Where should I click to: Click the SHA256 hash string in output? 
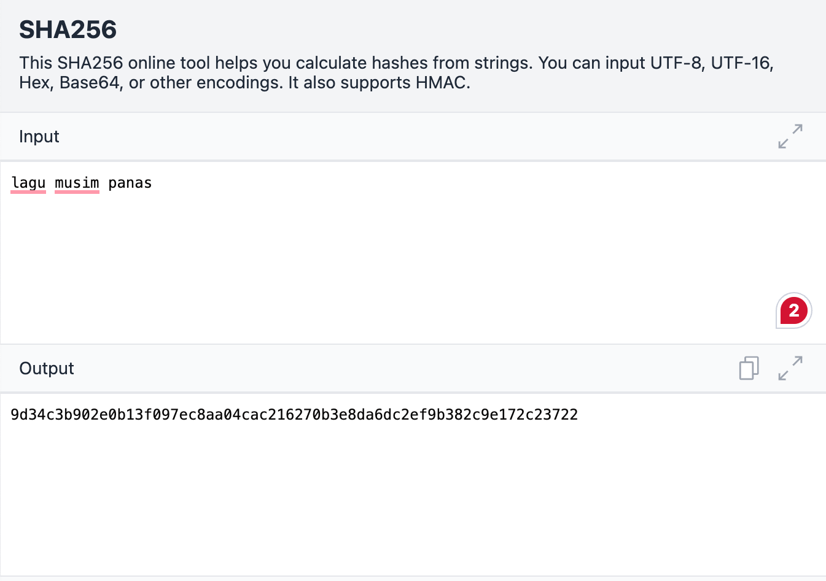click(294, 415)
